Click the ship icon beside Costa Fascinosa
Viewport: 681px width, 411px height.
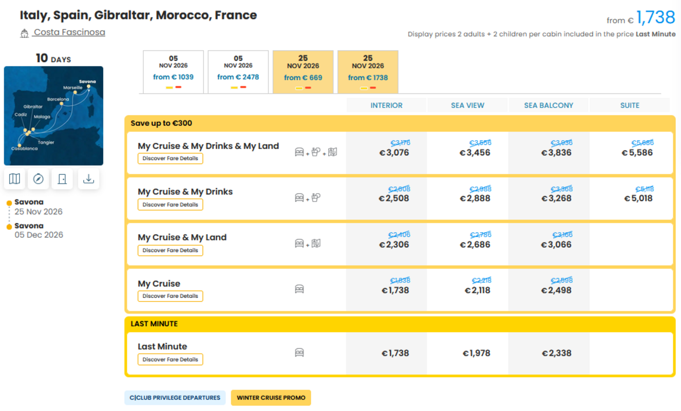24,33
